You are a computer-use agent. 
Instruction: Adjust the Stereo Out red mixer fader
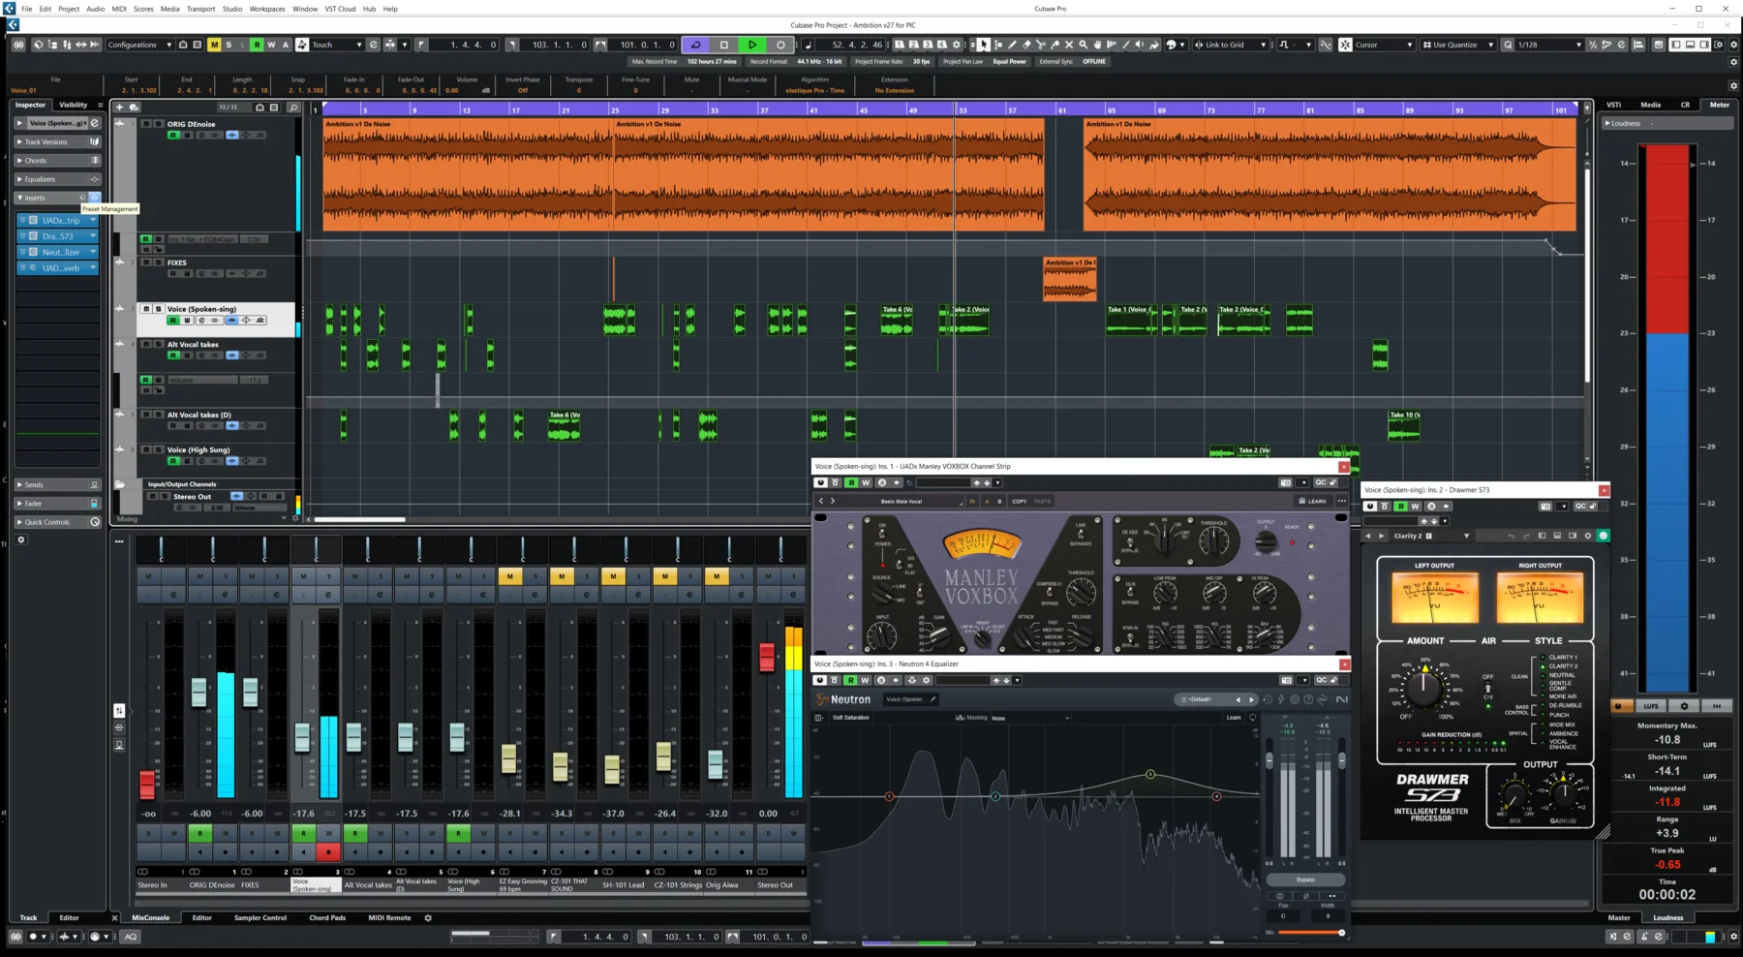767,657
